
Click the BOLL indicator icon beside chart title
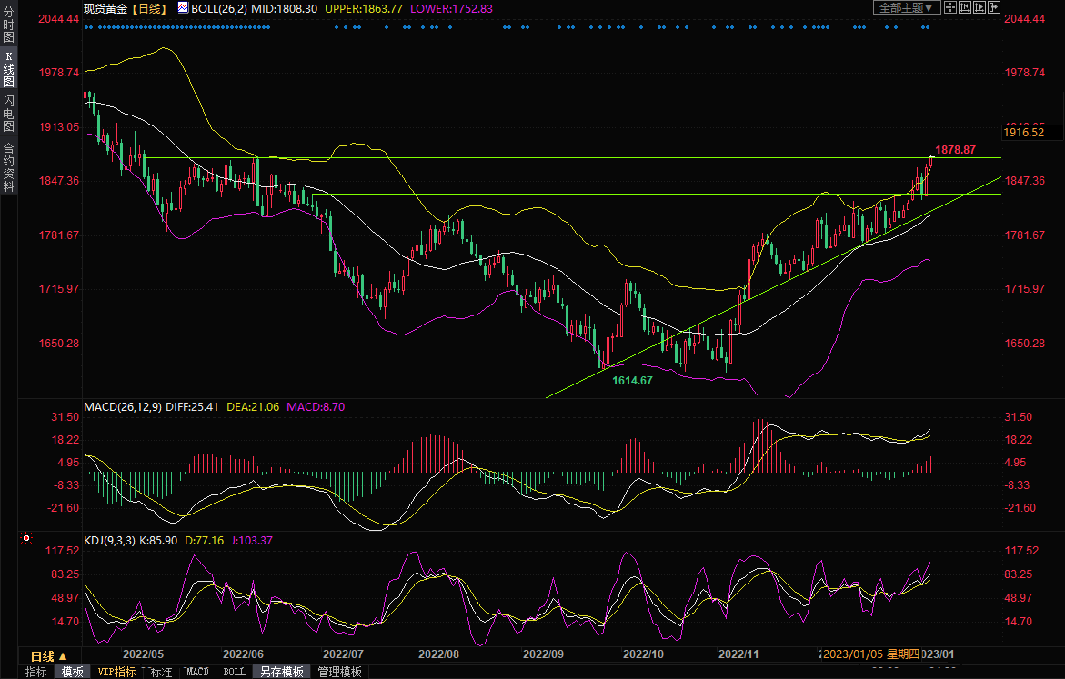coord(183,7)
